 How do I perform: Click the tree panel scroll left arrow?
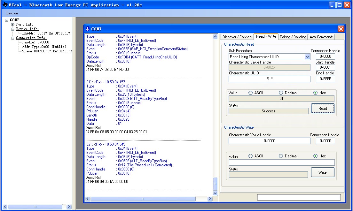(x=5, y=207)
